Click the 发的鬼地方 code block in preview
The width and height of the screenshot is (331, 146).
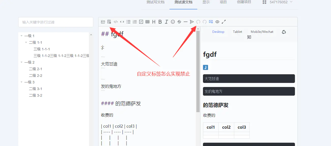point(249,91)
